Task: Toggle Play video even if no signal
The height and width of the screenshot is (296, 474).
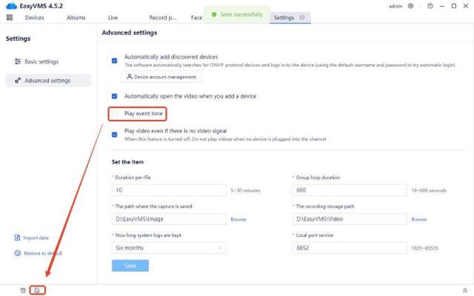Action: (114, 134)
